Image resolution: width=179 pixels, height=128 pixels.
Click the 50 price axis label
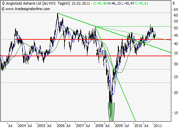(x=176, y=28)
